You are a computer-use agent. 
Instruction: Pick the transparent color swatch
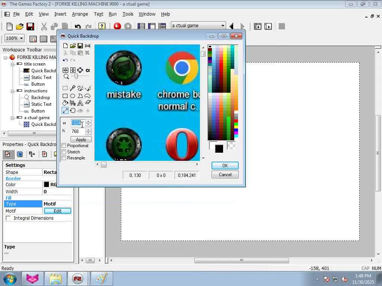(x=231, y=145)
